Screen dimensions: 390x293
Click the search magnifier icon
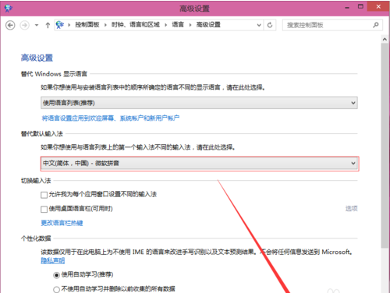pyautogui.click(x=376, y=25)
